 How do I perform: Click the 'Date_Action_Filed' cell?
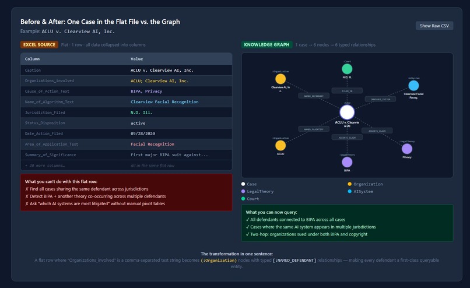coord(44,134)
